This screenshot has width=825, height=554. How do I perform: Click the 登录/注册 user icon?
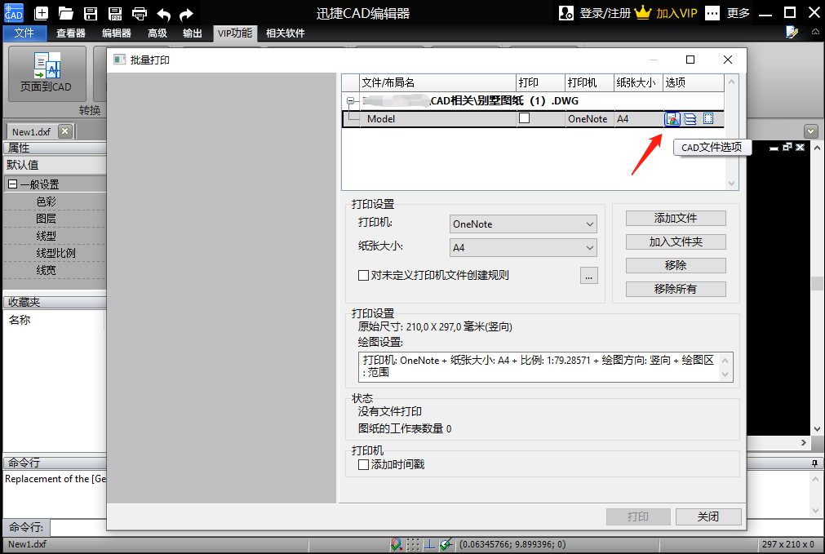(566, 13)
